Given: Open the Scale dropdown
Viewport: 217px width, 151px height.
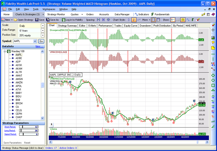Looking at the screenshot, I should (43, 26).
